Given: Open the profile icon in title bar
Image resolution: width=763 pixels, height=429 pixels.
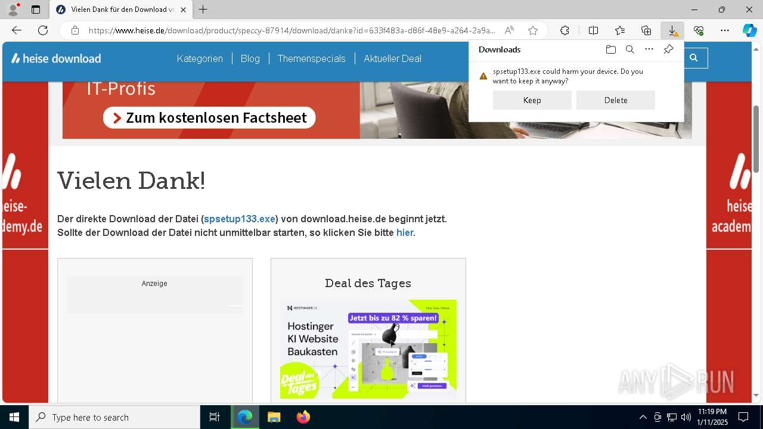Looking at the screenshot, I should tap(13, 10).
